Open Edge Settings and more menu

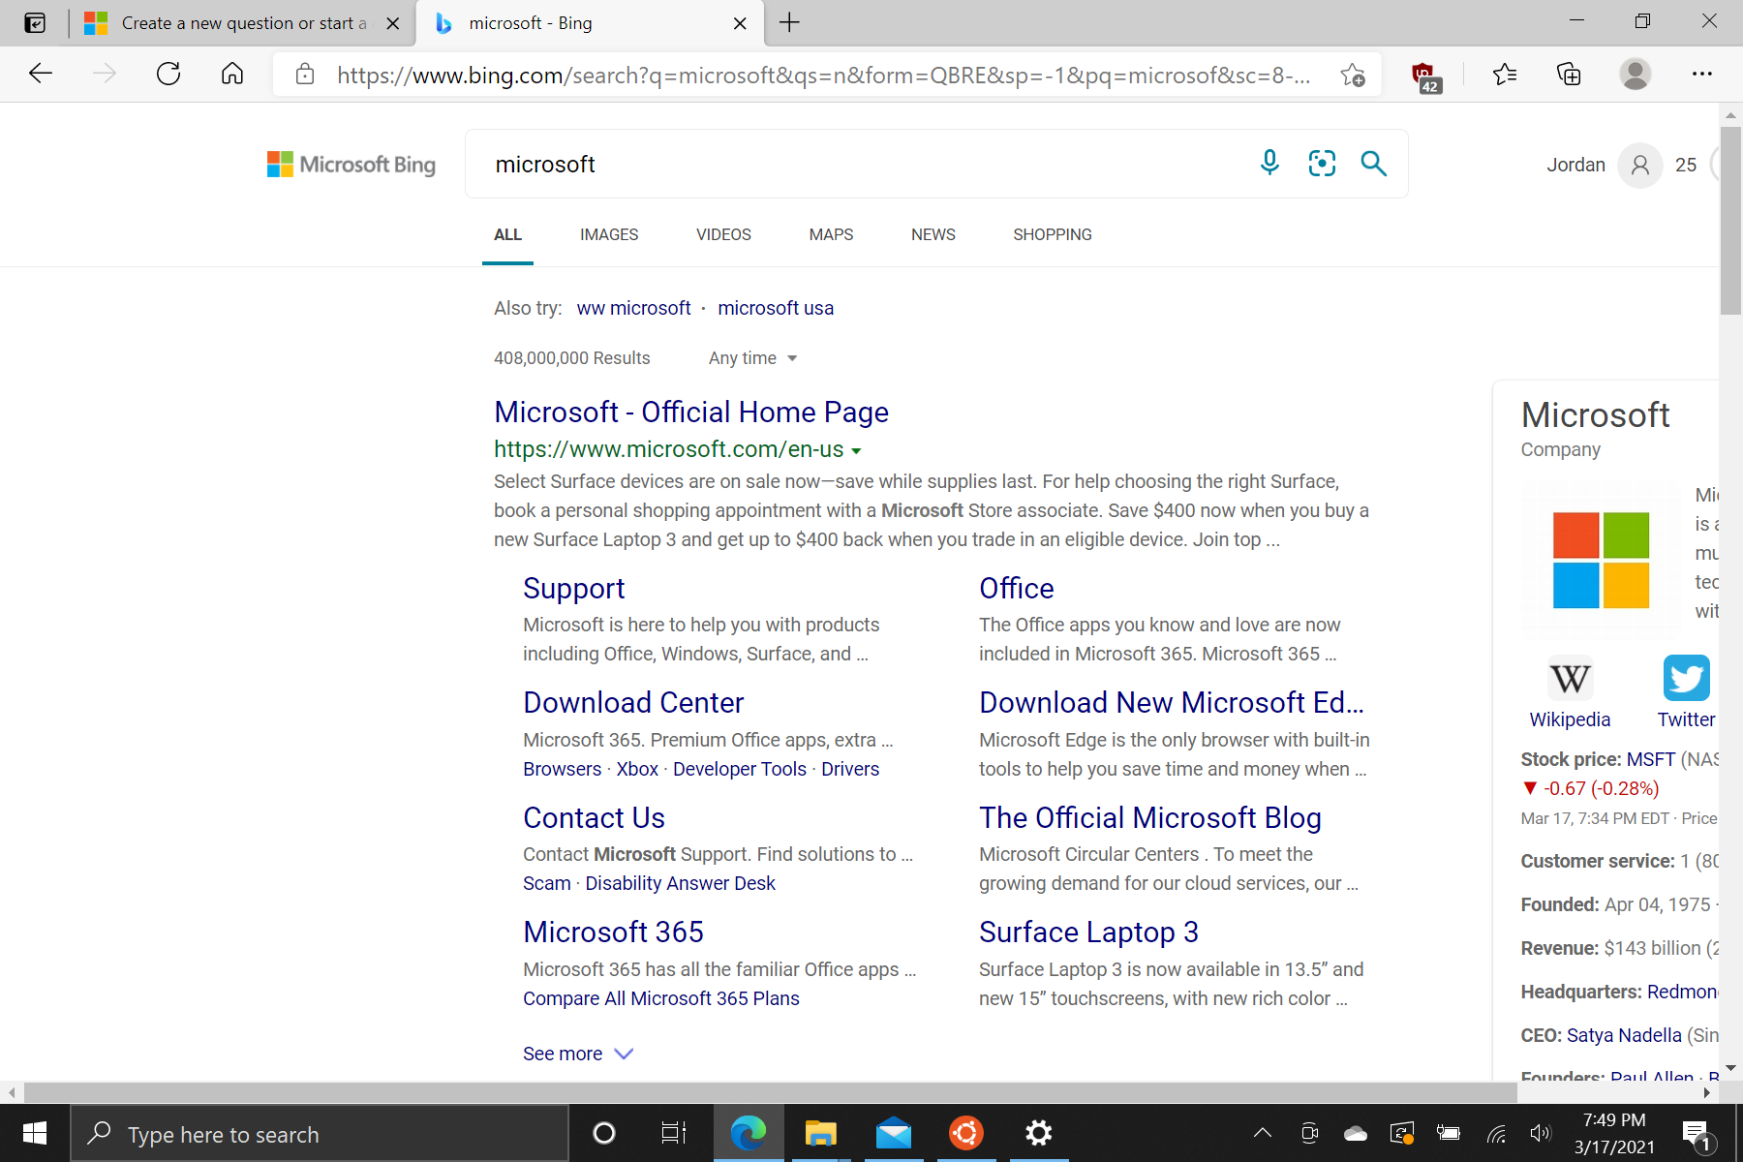click(x=1702, y=74)
